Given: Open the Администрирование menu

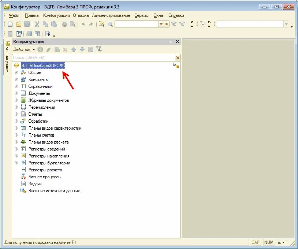Looking at the screenshot, I should [x=111, y=15].
